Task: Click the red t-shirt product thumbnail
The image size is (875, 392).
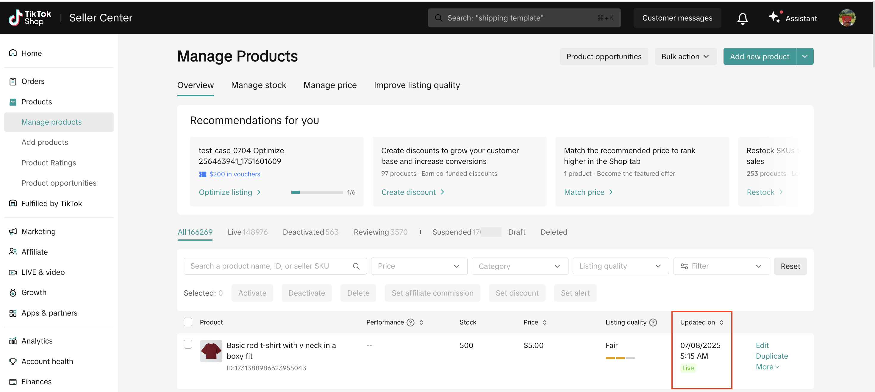Action: tap(211, 351)
